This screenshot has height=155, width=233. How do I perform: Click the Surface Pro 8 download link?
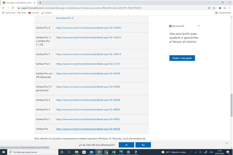[x=88, y=27]
